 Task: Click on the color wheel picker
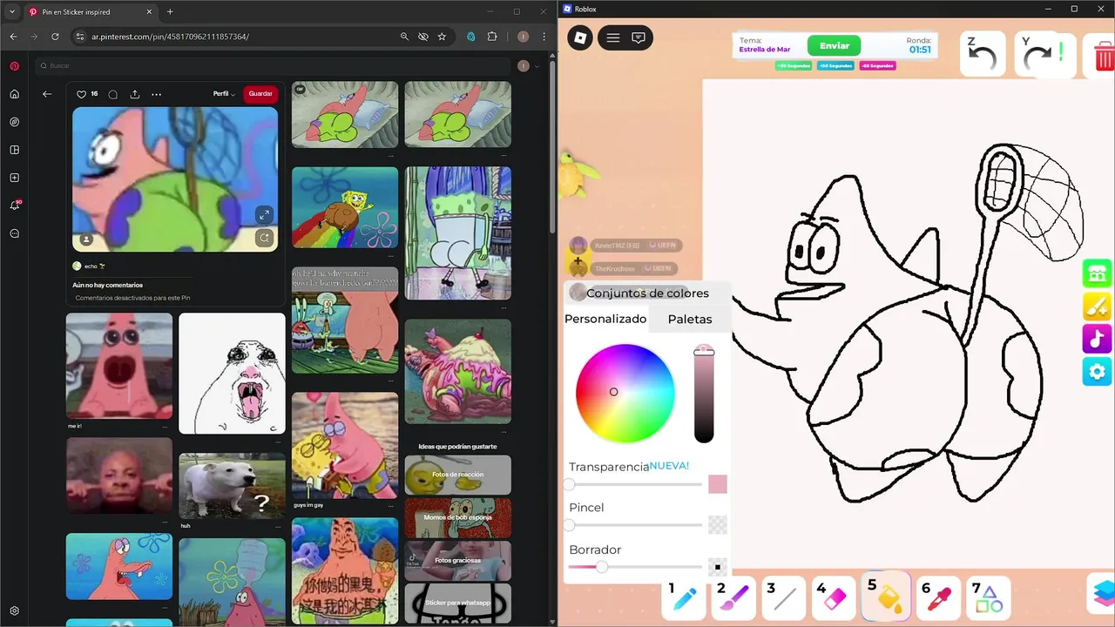(x=625, y=393)
